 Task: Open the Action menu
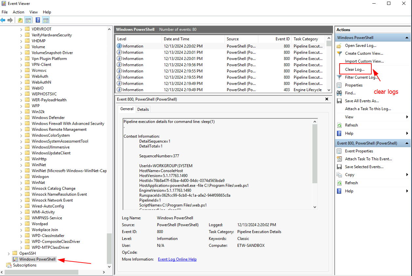pos(19,12)
